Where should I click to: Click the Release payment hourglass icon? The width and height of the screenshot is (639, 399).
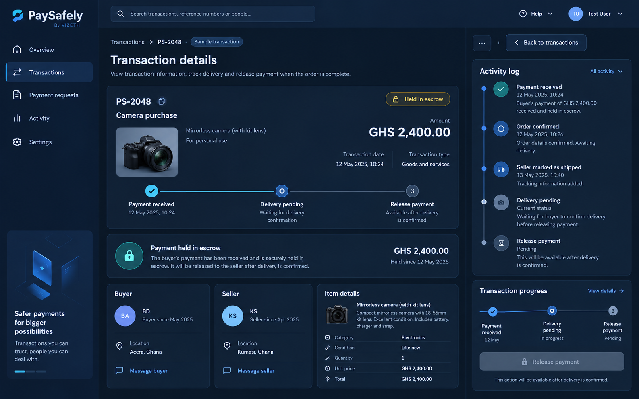pos(501,243)
